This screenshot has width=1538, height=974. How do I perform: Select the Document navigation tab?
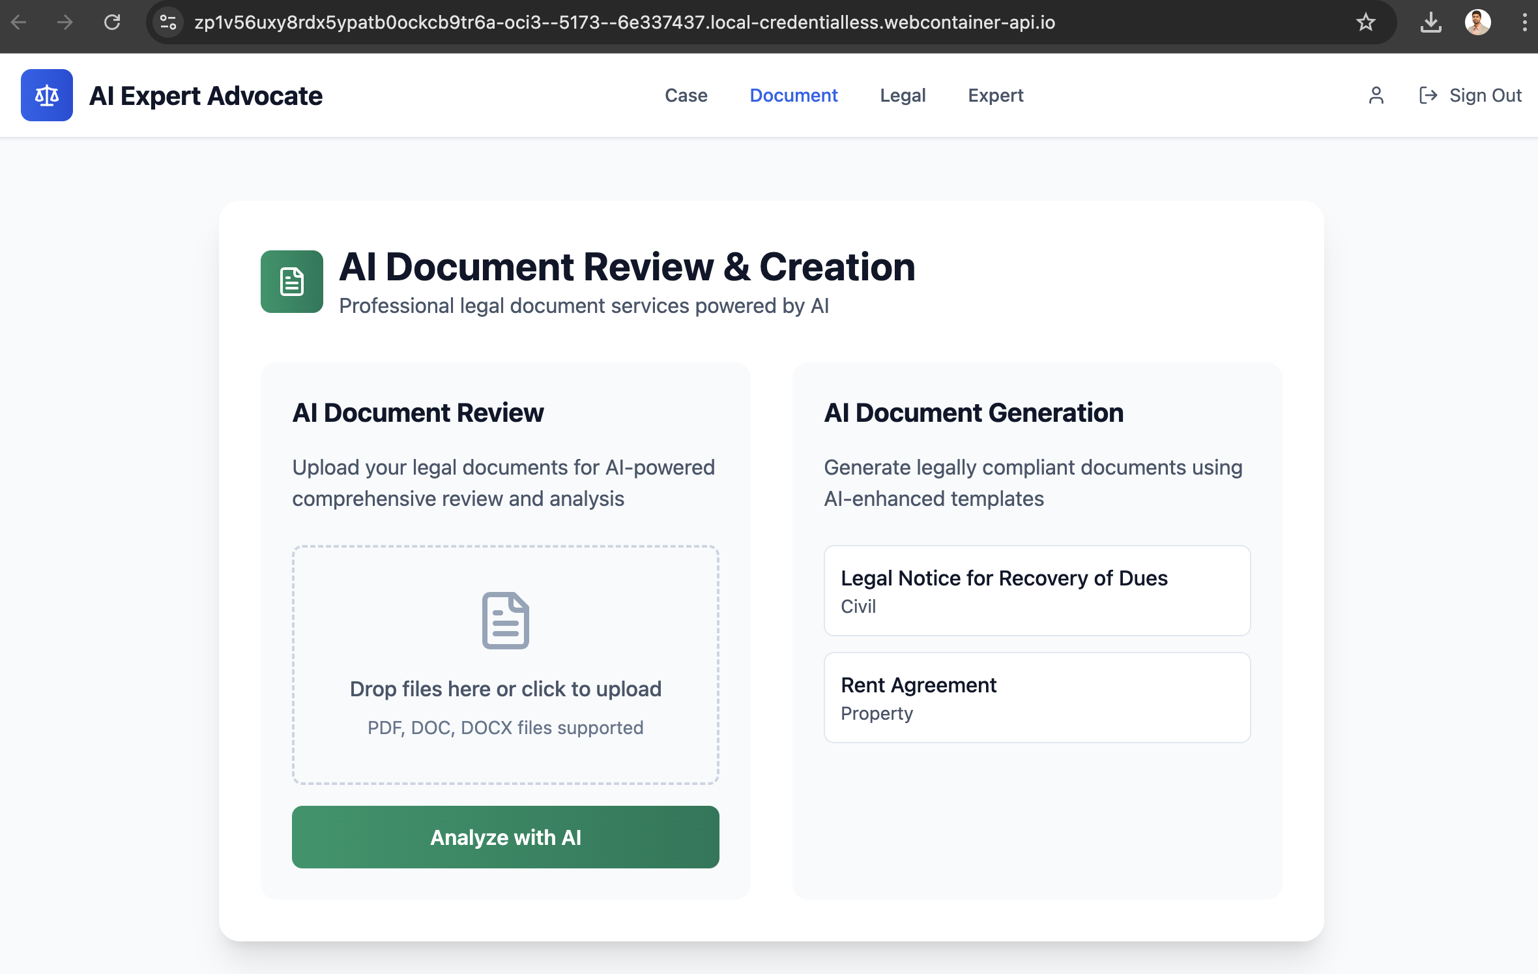point(793,95)
